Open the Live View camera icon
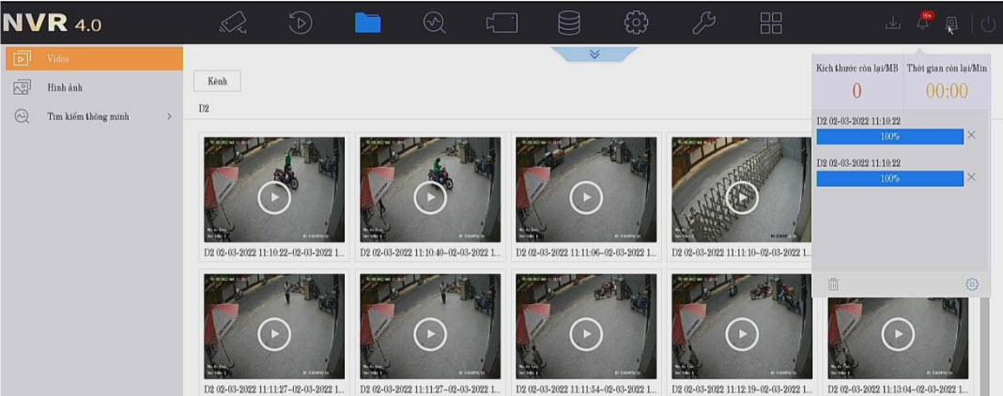Viewport: 1003px width, 396px height. tap(233, 23)
